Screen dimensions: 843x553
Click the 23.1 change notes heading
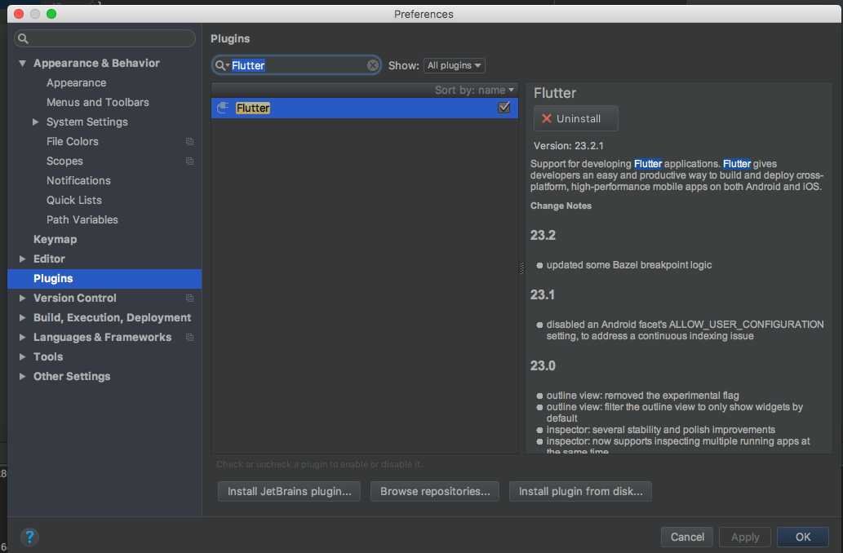pos(542,295)
